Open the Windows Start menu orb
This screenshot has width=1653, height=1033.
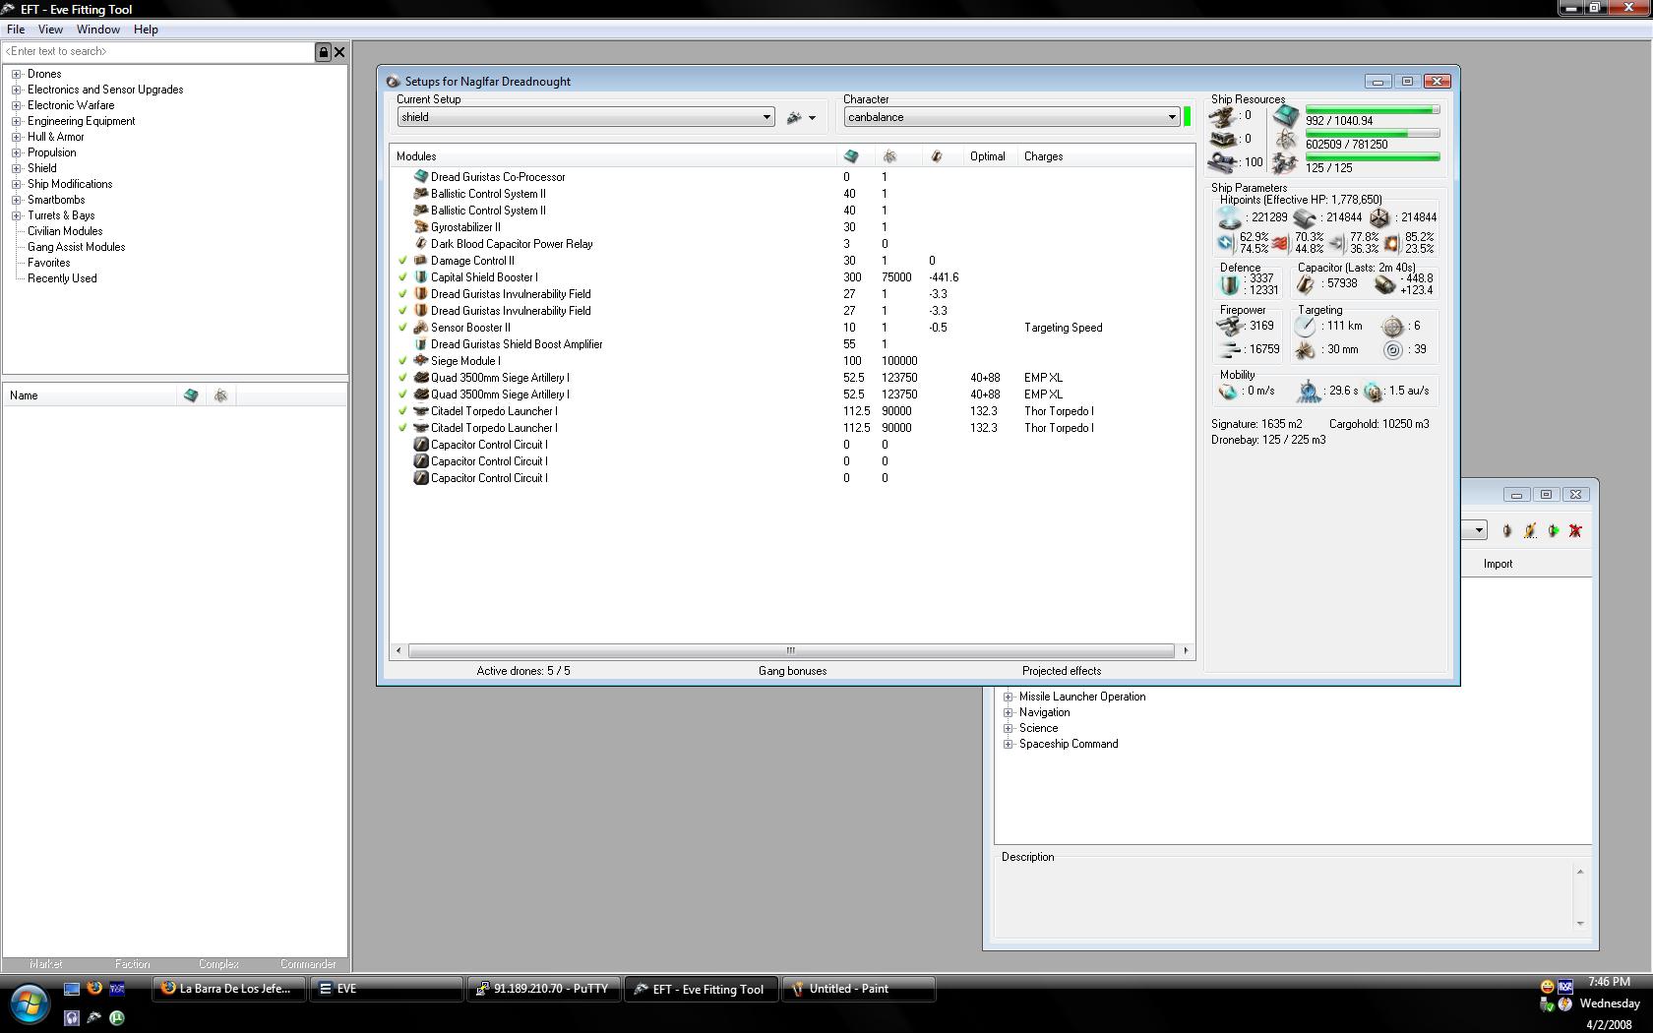pos(30,1004)
